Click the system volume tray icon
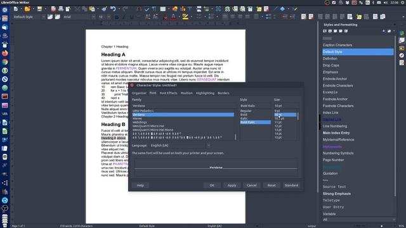The height and width of the screenshot is (228, 406). (386, 3)
